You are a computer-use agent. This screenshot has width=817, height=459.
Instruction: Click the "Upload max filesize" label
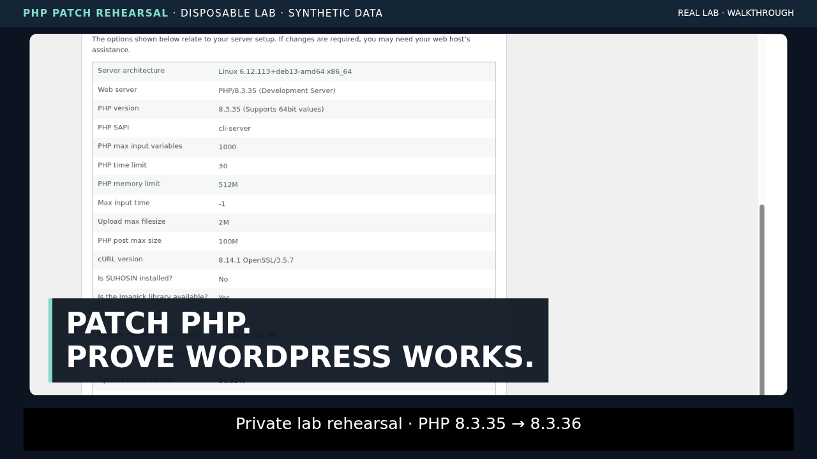pyautogui.click(x=131, y=221)
